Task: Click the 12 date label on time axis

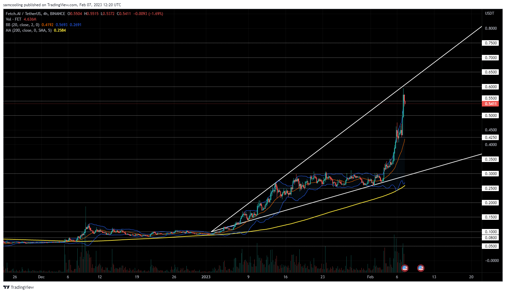Action: click(100, 277)
